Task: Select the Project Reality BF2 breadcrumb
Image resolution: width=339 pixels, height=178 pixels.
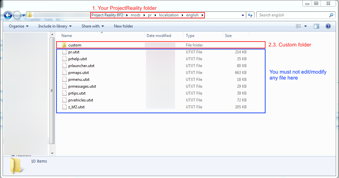Action: point(107,15)
